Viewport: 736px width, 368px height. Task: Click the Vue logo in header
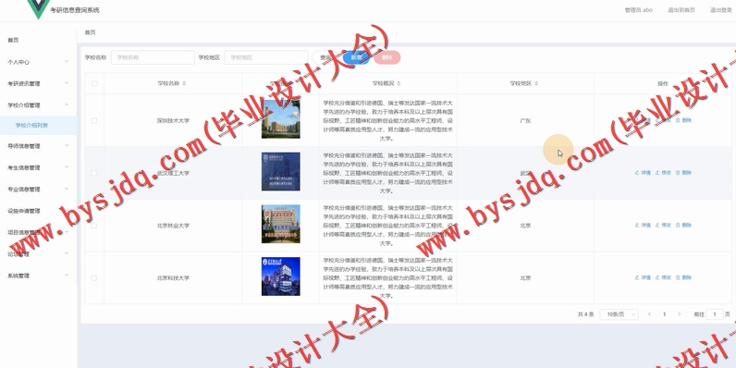(38, 8)
